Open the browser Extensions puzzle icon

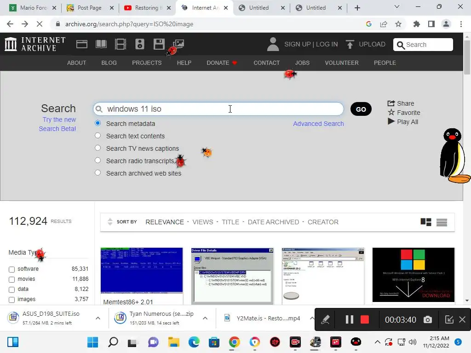416,24
